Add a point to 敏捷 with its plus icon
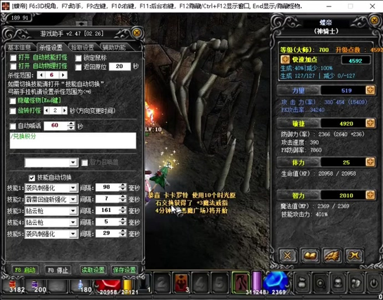The image size is (383, 300). 370,123
